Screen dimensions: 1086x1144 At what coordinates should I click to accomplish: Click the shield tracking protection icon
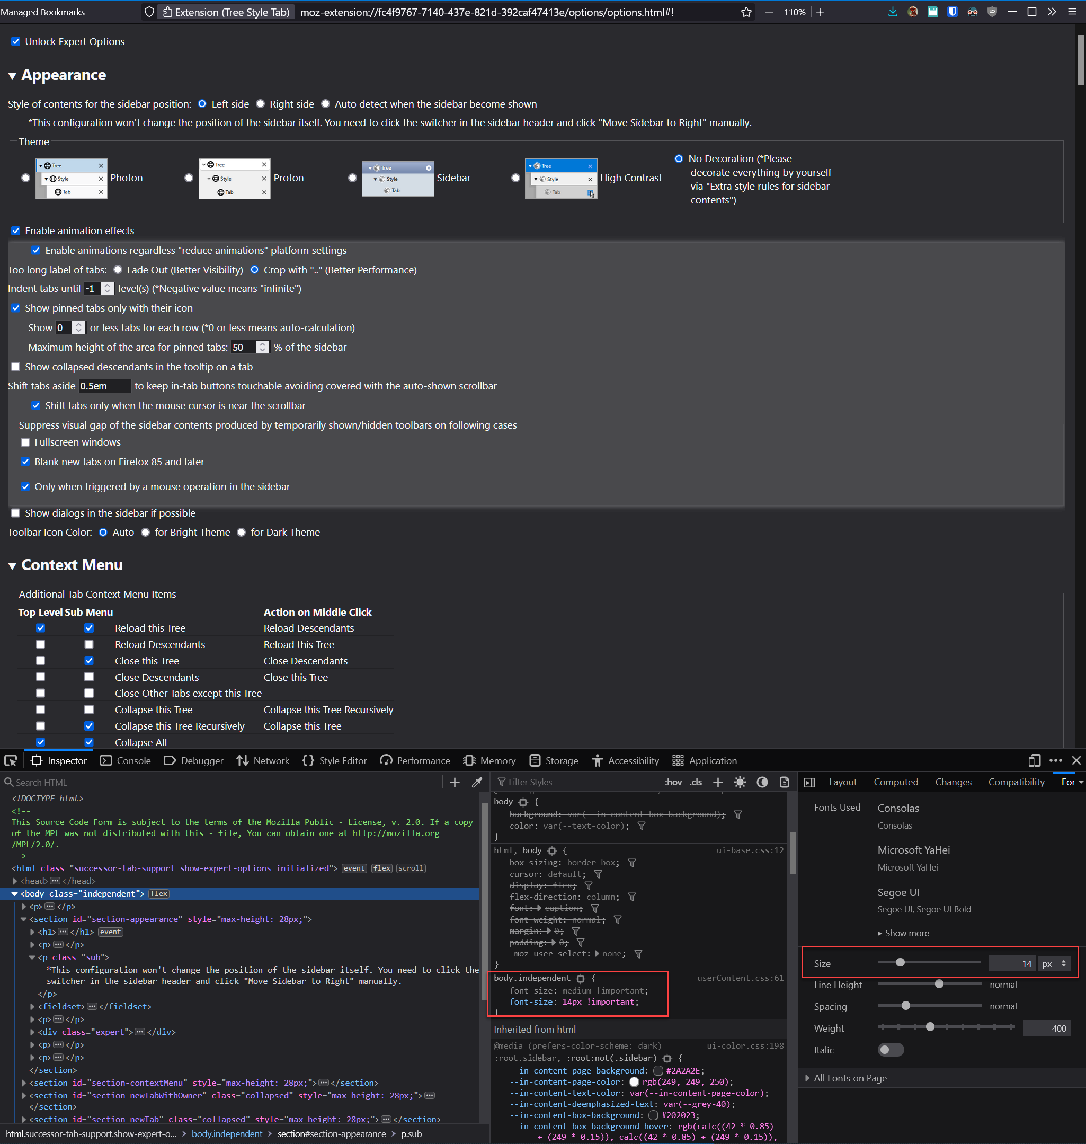[x=149, y=12]
